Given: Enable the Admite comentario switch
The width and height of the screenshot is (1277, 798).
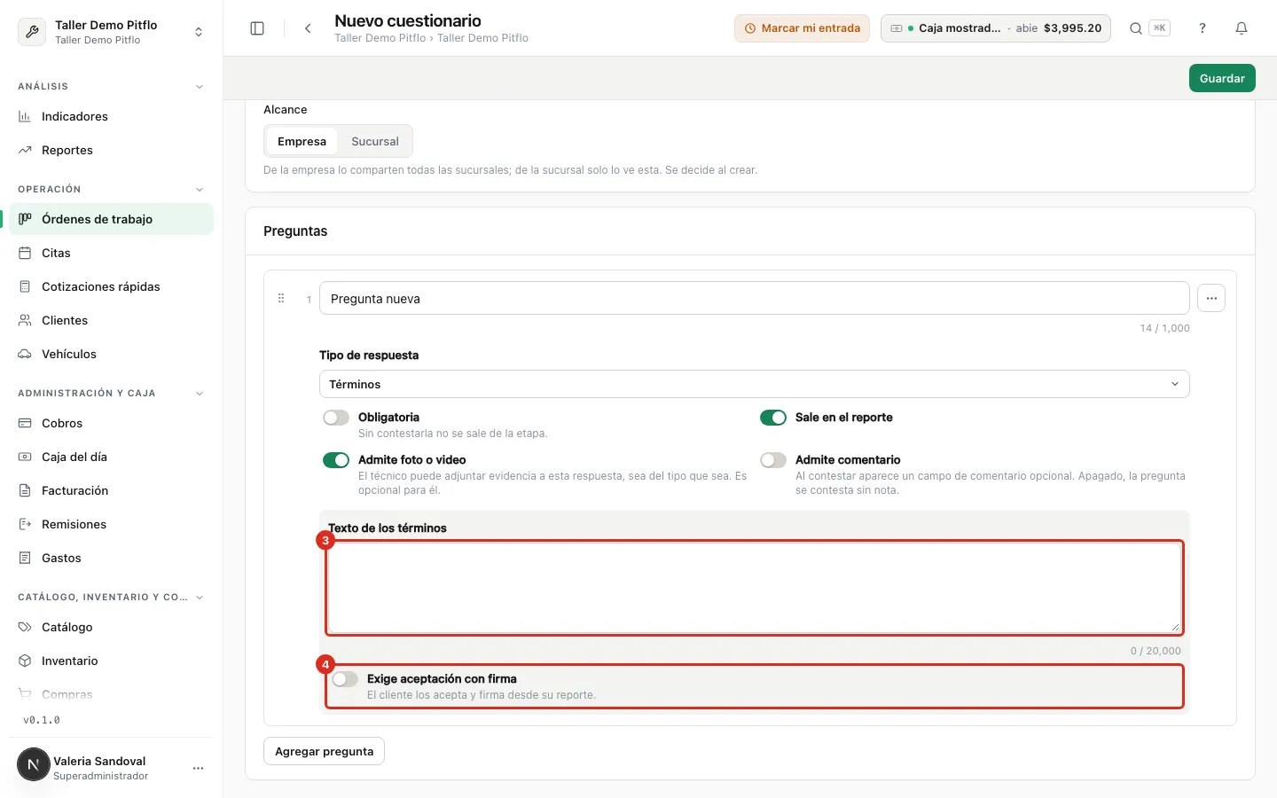Looking at the screenshot, I should (x=773, y=460).
